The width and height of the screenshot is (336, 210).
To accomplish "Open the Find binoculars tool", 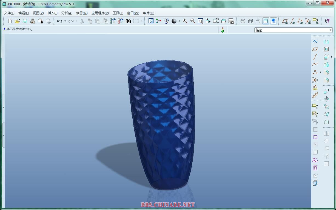I will pyautogui.click(x=128, y=21).
